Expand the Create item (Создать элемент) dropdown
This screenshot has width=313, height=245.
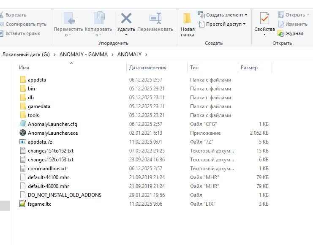tap(246, 15)
